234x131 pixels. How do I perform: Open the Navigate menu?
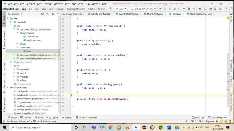[31, 4]
